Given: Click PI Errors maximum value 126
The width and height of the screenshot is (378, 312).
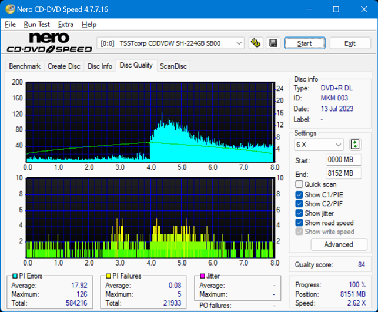Looking at the screenshot, I should pos(82,294).
